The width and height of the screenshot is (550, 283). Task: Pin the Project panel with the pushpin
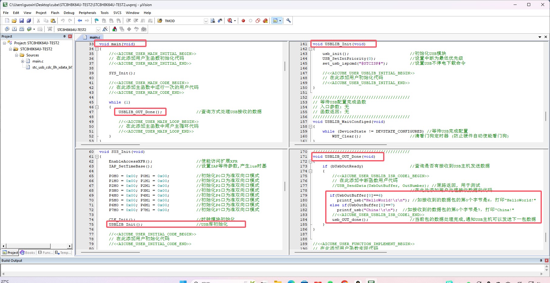pos(64,36)
